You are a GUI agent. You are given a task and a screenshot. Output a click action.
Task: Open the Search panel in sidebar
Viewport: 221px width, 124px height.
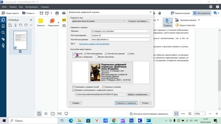[3, 33]
